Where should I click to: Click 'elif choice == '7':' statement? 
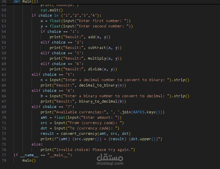(x=53, y=107)
